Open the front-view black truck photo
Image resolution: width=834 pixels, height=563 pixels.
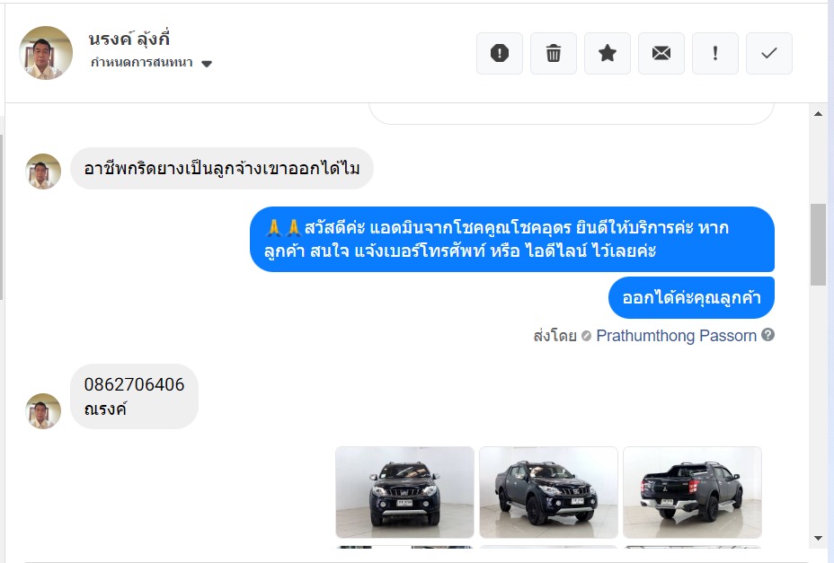[404, 492]
